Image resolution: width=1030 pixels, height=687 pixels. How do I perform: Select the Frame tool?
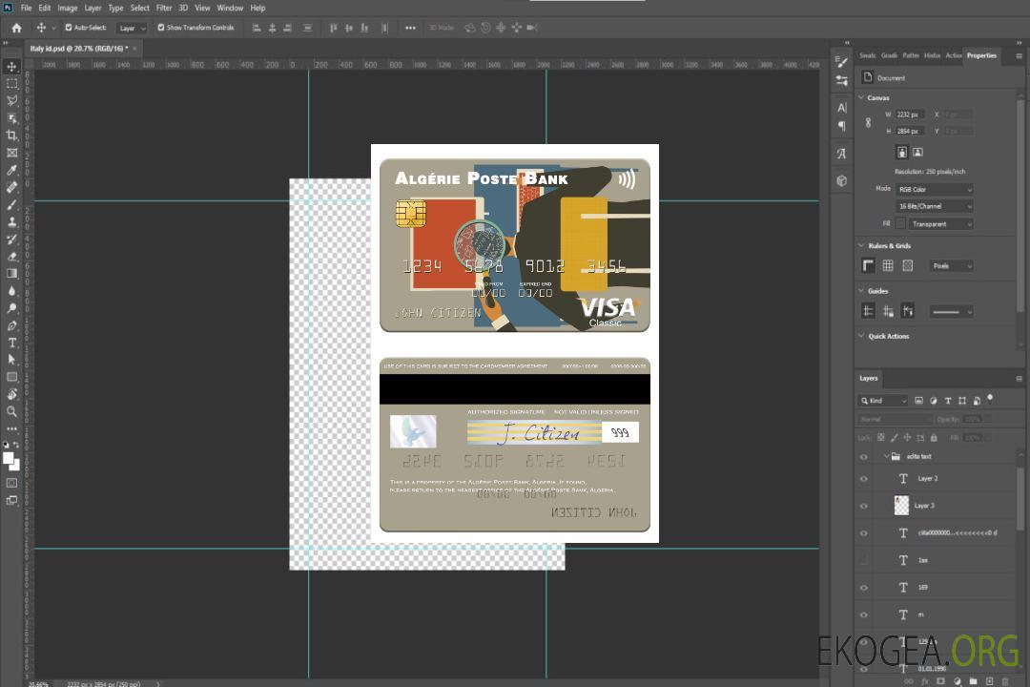click(x=11, y=153)
